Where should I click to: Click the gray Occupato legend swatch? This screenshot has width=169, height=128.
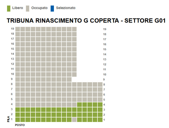pyautogui.click(x=28, y=8)
